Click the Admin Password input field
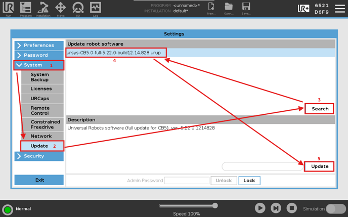The image size is (348, 217). tap(187, 181)
